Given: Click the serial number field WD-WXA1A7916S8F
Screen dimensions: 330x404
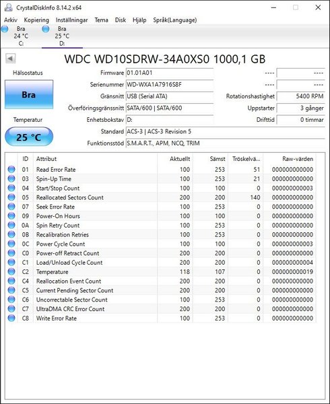Looking at the screenshot, I should [170, 85].
